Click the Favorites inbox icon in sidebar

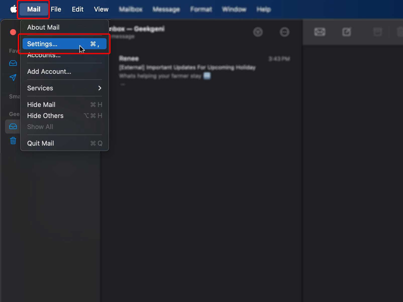(13, 63)
